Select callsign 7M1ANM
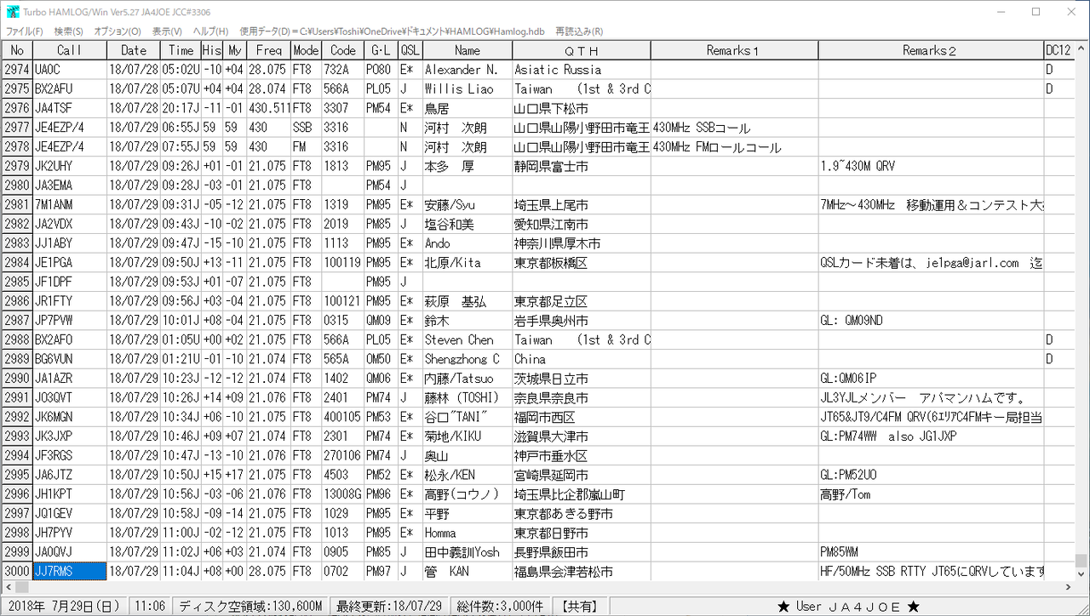 click(x=70, y=205)
